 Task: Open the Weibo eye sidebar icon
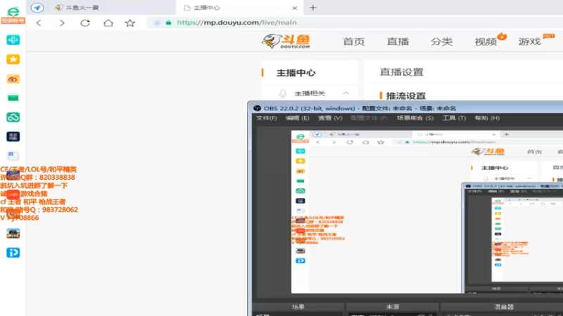coord(13,79)
